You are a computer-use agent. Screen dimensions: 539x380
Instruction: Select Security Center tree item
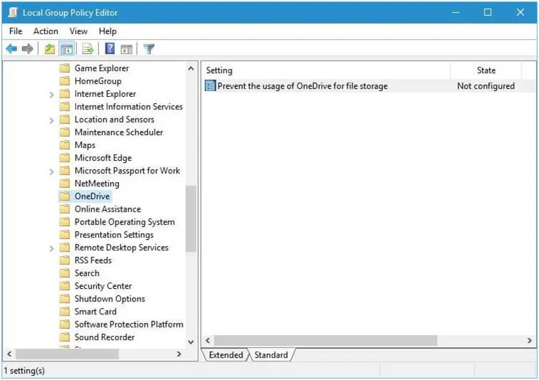pos(103,286)
